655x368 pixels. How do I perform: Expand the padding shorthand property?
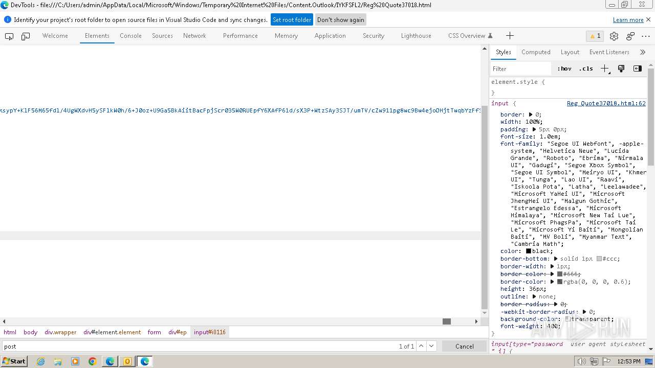534,129
